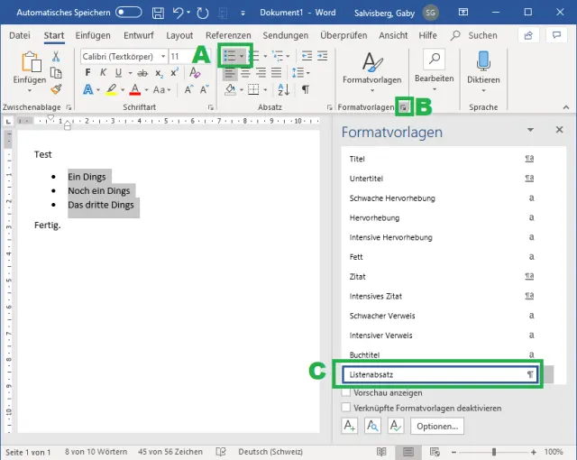Open the Style Inspector icon
Image resolution: width=577 pixels, height=460 pixels.
click(x=372, y=427)
